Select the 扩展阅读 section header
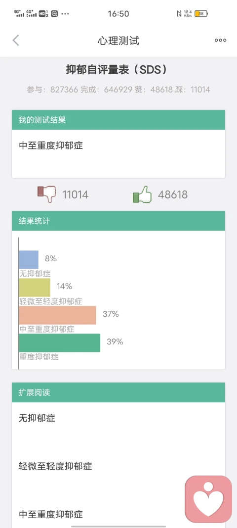Screen dimensions: 237x528 (x=118, y=392)
